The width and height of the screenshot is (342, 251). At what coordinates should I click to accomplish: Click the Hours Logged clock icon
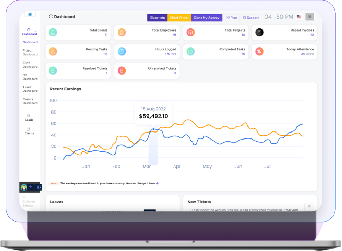coord(122,52)
